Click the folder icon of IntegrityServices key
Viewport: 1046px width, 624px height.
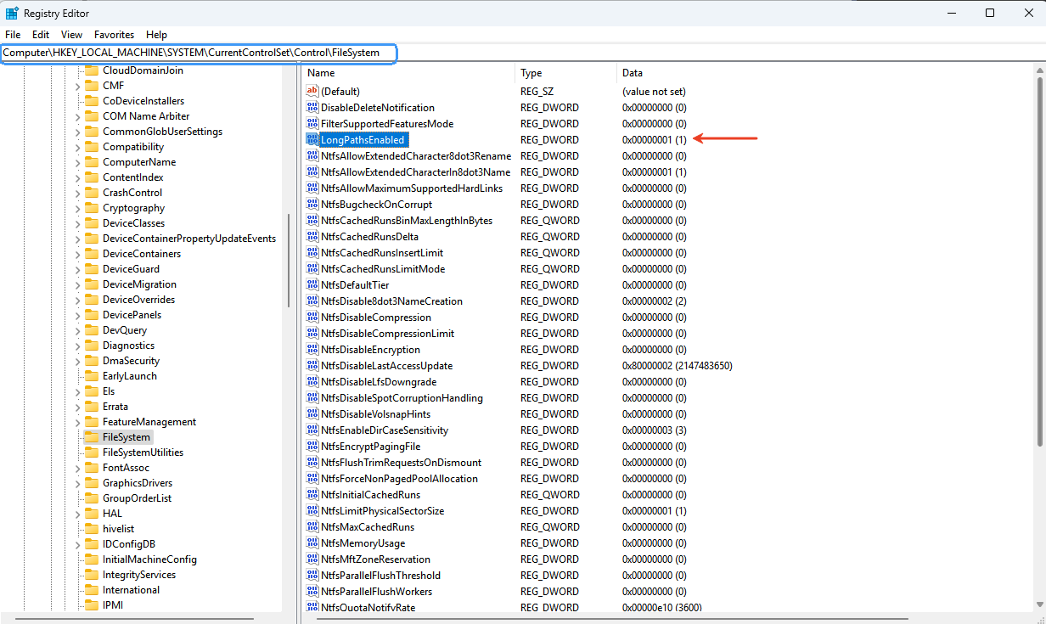tap(91, 575)
